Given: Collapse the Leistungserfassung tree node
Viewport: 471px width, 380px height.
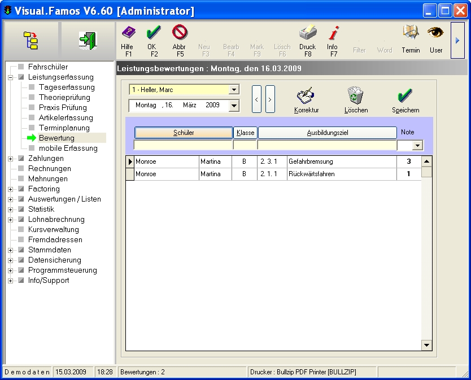Looking at the screenshot, I should [x=11, y=77].
